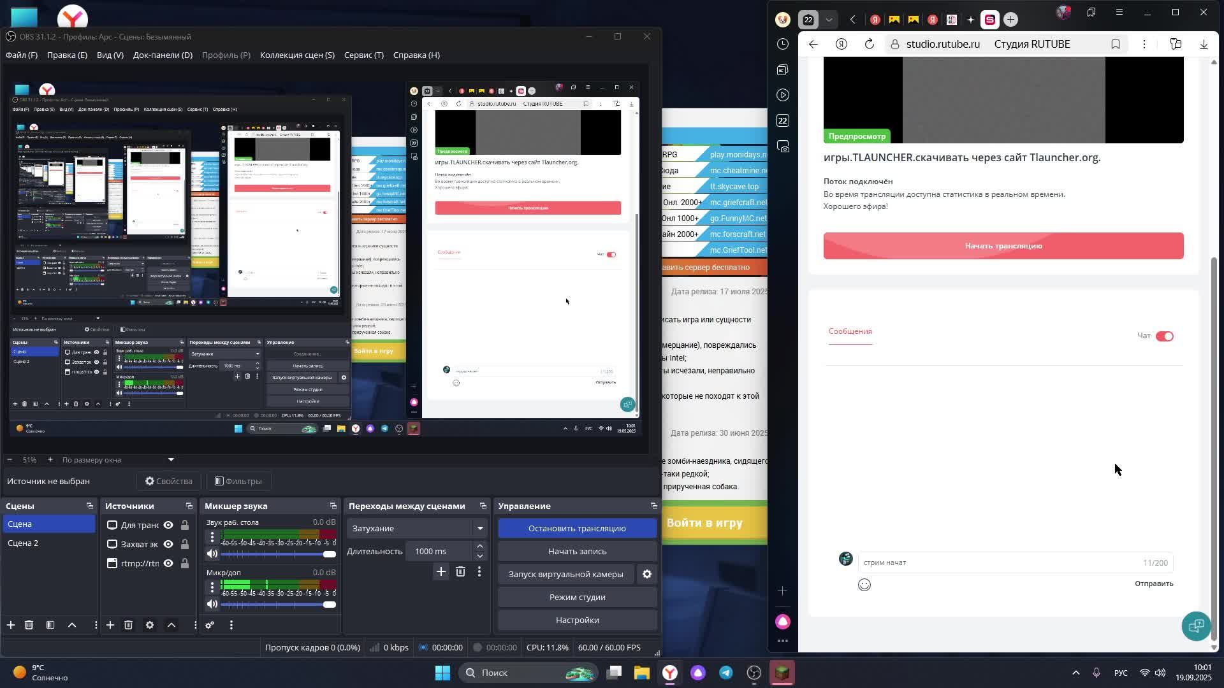Click the emoji smiley icon in chat

(x=864, y=585)
